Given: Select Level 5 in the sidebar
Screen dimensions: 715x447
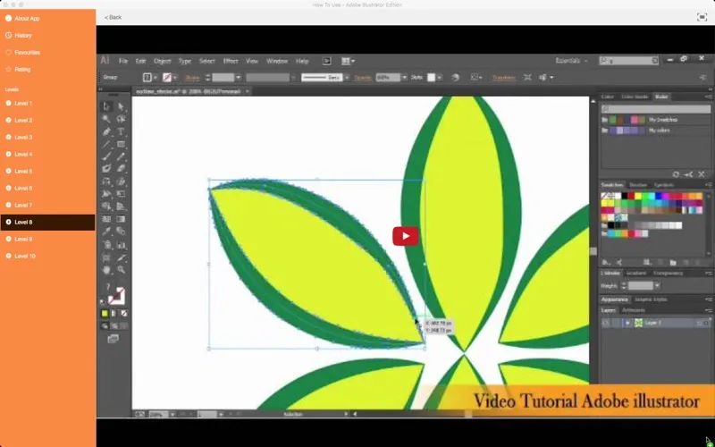Looking at the screenshot, I should pyautogui.click(x=48, y=172).
